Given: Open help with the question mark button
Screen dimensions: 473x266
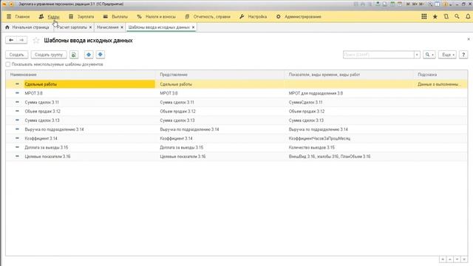Looking at the screenshot, I should click(x=463, y=55).
